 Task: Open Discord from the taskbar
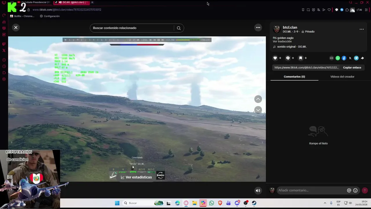point(237,203)
